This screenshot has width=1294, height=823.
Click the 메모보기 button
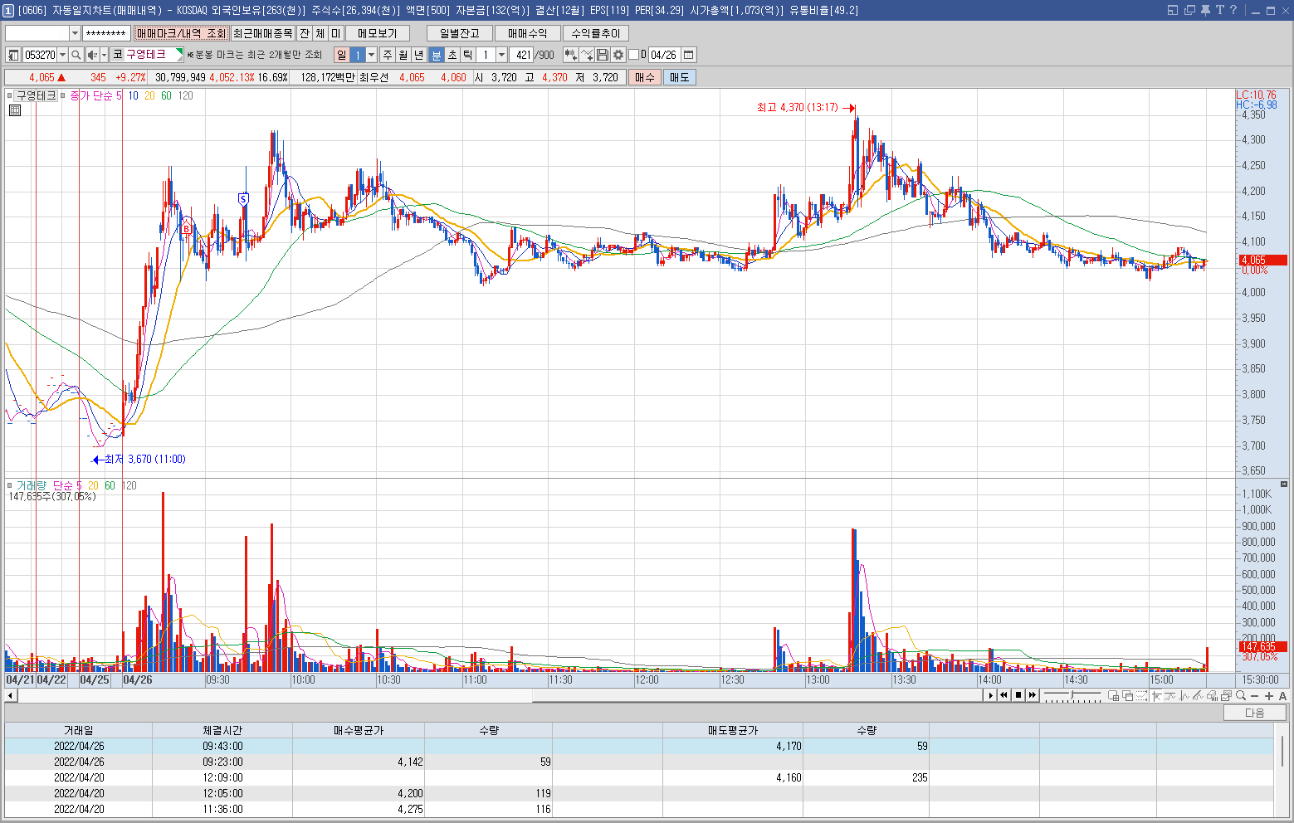tap(378, 33)
